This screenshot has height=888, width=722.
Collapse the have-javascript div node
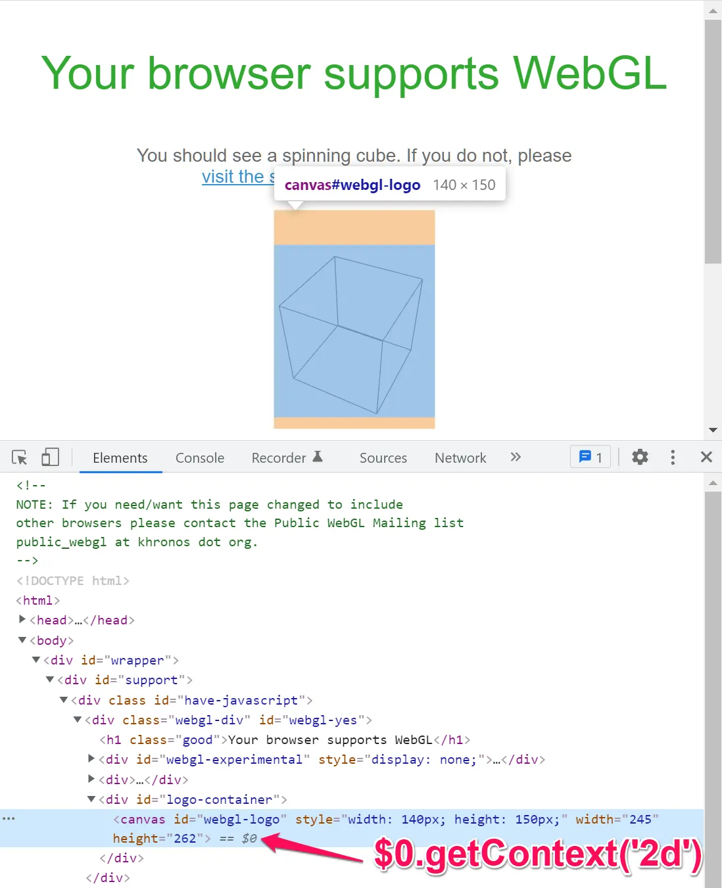(64, 699)
